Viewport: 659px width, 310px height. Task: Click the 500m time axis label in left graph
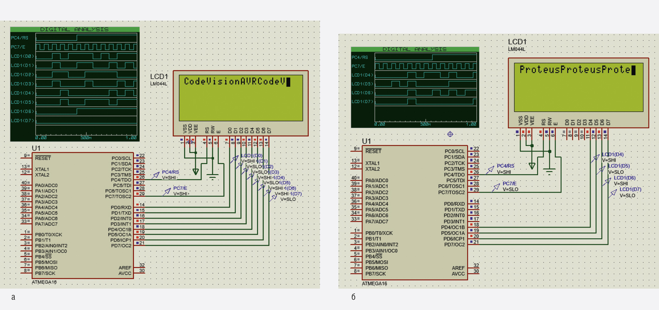[x=86, y=138]
